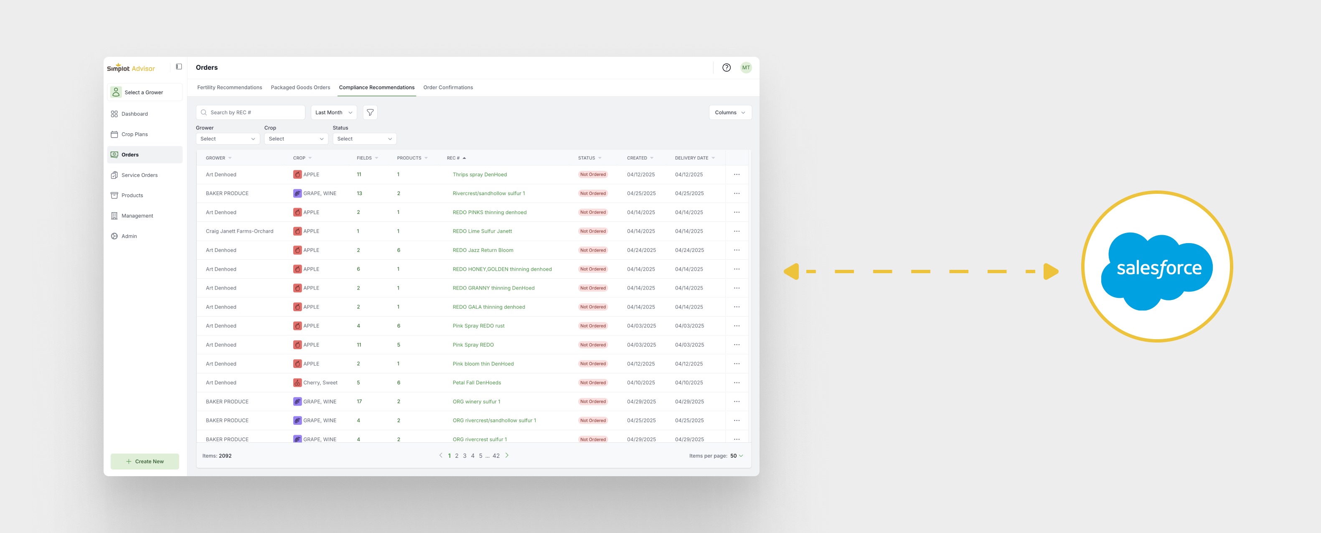Image resolution: width=1321 pixels, height=533 pixels.
Task: Open Admin section in sidebar
Action: coord(129,236)
